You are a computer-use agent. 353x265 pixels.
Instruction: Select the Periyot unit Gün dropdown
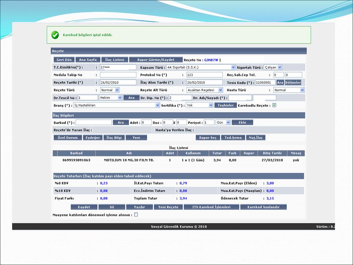[228, 123]
